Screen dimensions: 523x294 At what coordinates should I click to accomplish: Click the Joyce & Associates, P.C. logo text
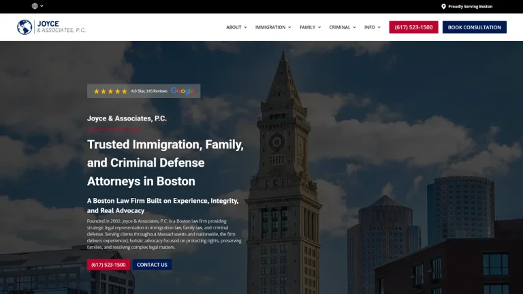coord(61,27)
